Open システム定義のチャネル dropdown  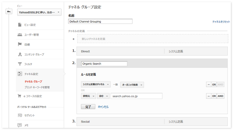96,84
